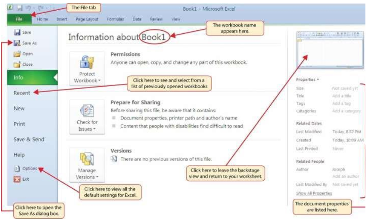The image size is (370, 219).
Task: Click the Save icon in the sidebar
Action: click(x=17, y=32)
